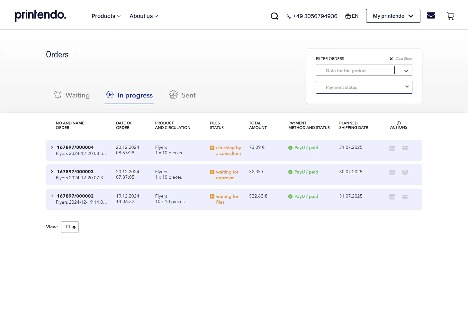
Task: Switch to the Waiting tab
Action: coord(72,95)
